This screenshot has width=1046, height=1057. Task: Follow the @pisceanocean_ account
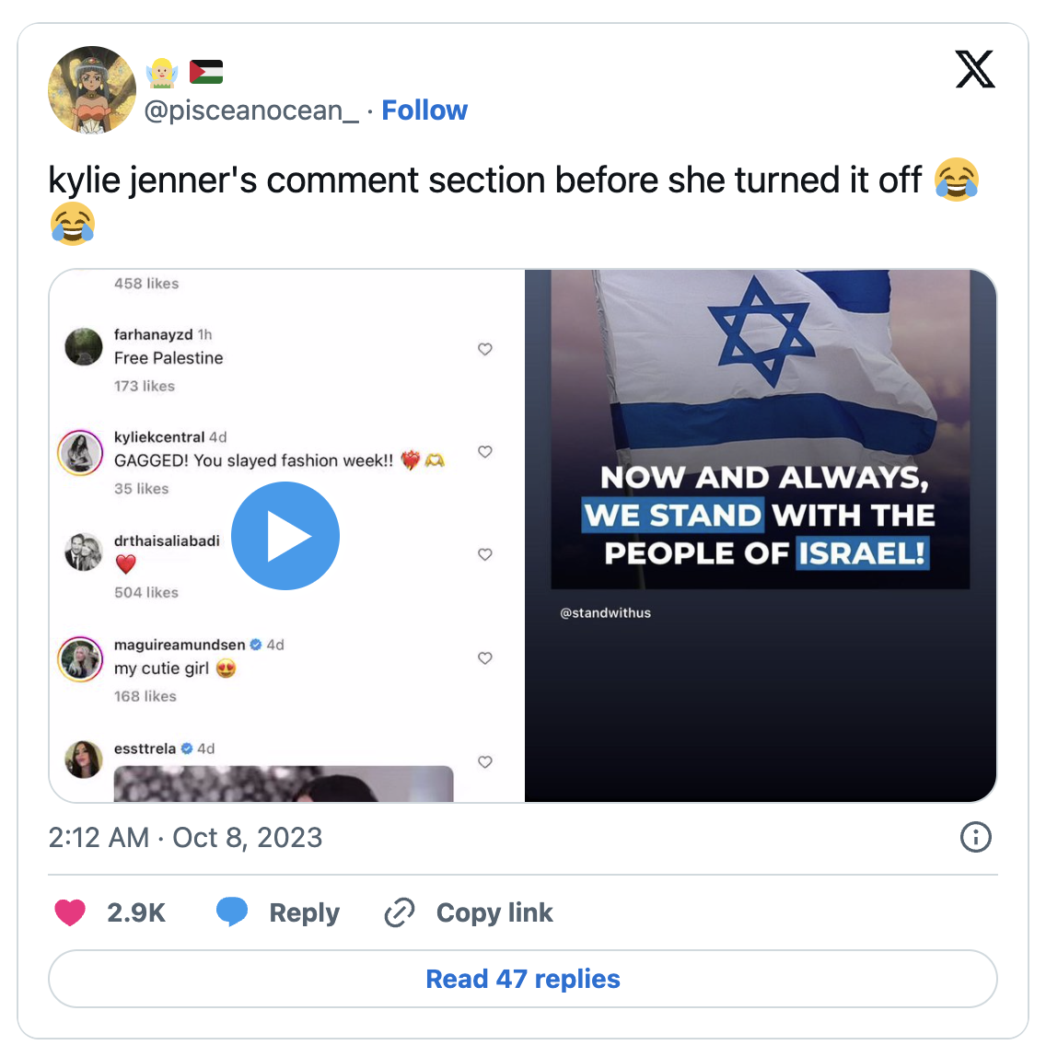[x=424, y=110]
